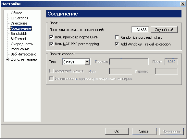The height and width of the screenshot is (139, 187).
Task: Confirm settings with Ok button
Action: pyautogui.click(x=117, y=131)
